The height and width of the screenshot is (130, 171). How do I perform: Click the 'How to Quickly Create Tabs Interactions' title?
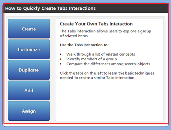click(x=50, y=8)
